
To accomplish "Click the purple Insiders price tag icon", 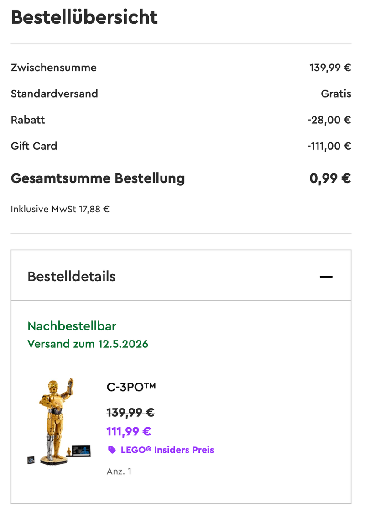I will tap(112, 450).
